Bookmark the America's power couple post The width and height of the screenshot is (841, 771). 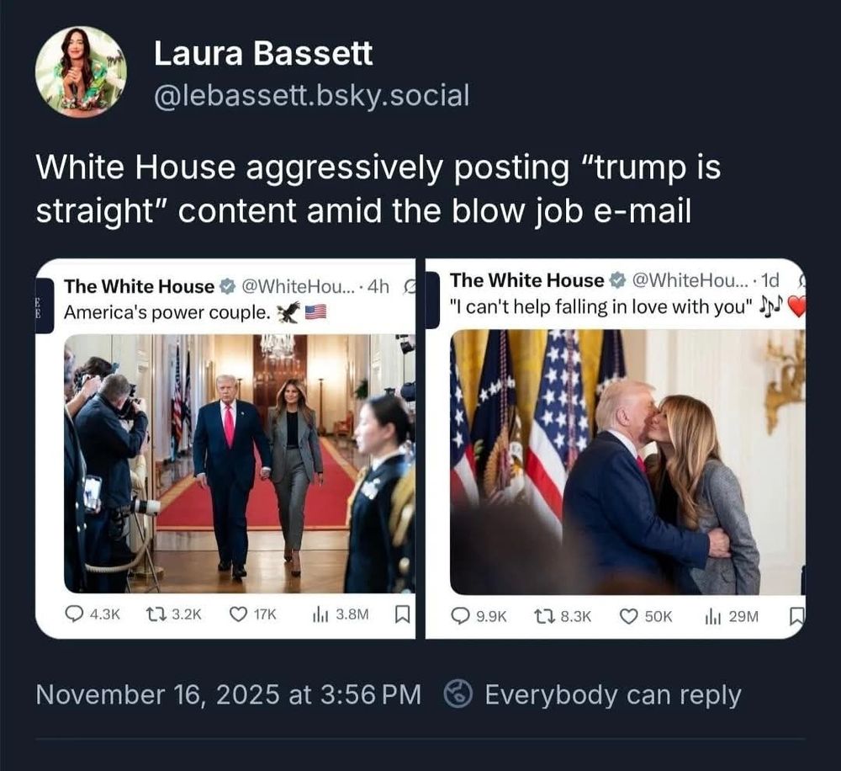point(402,614)
